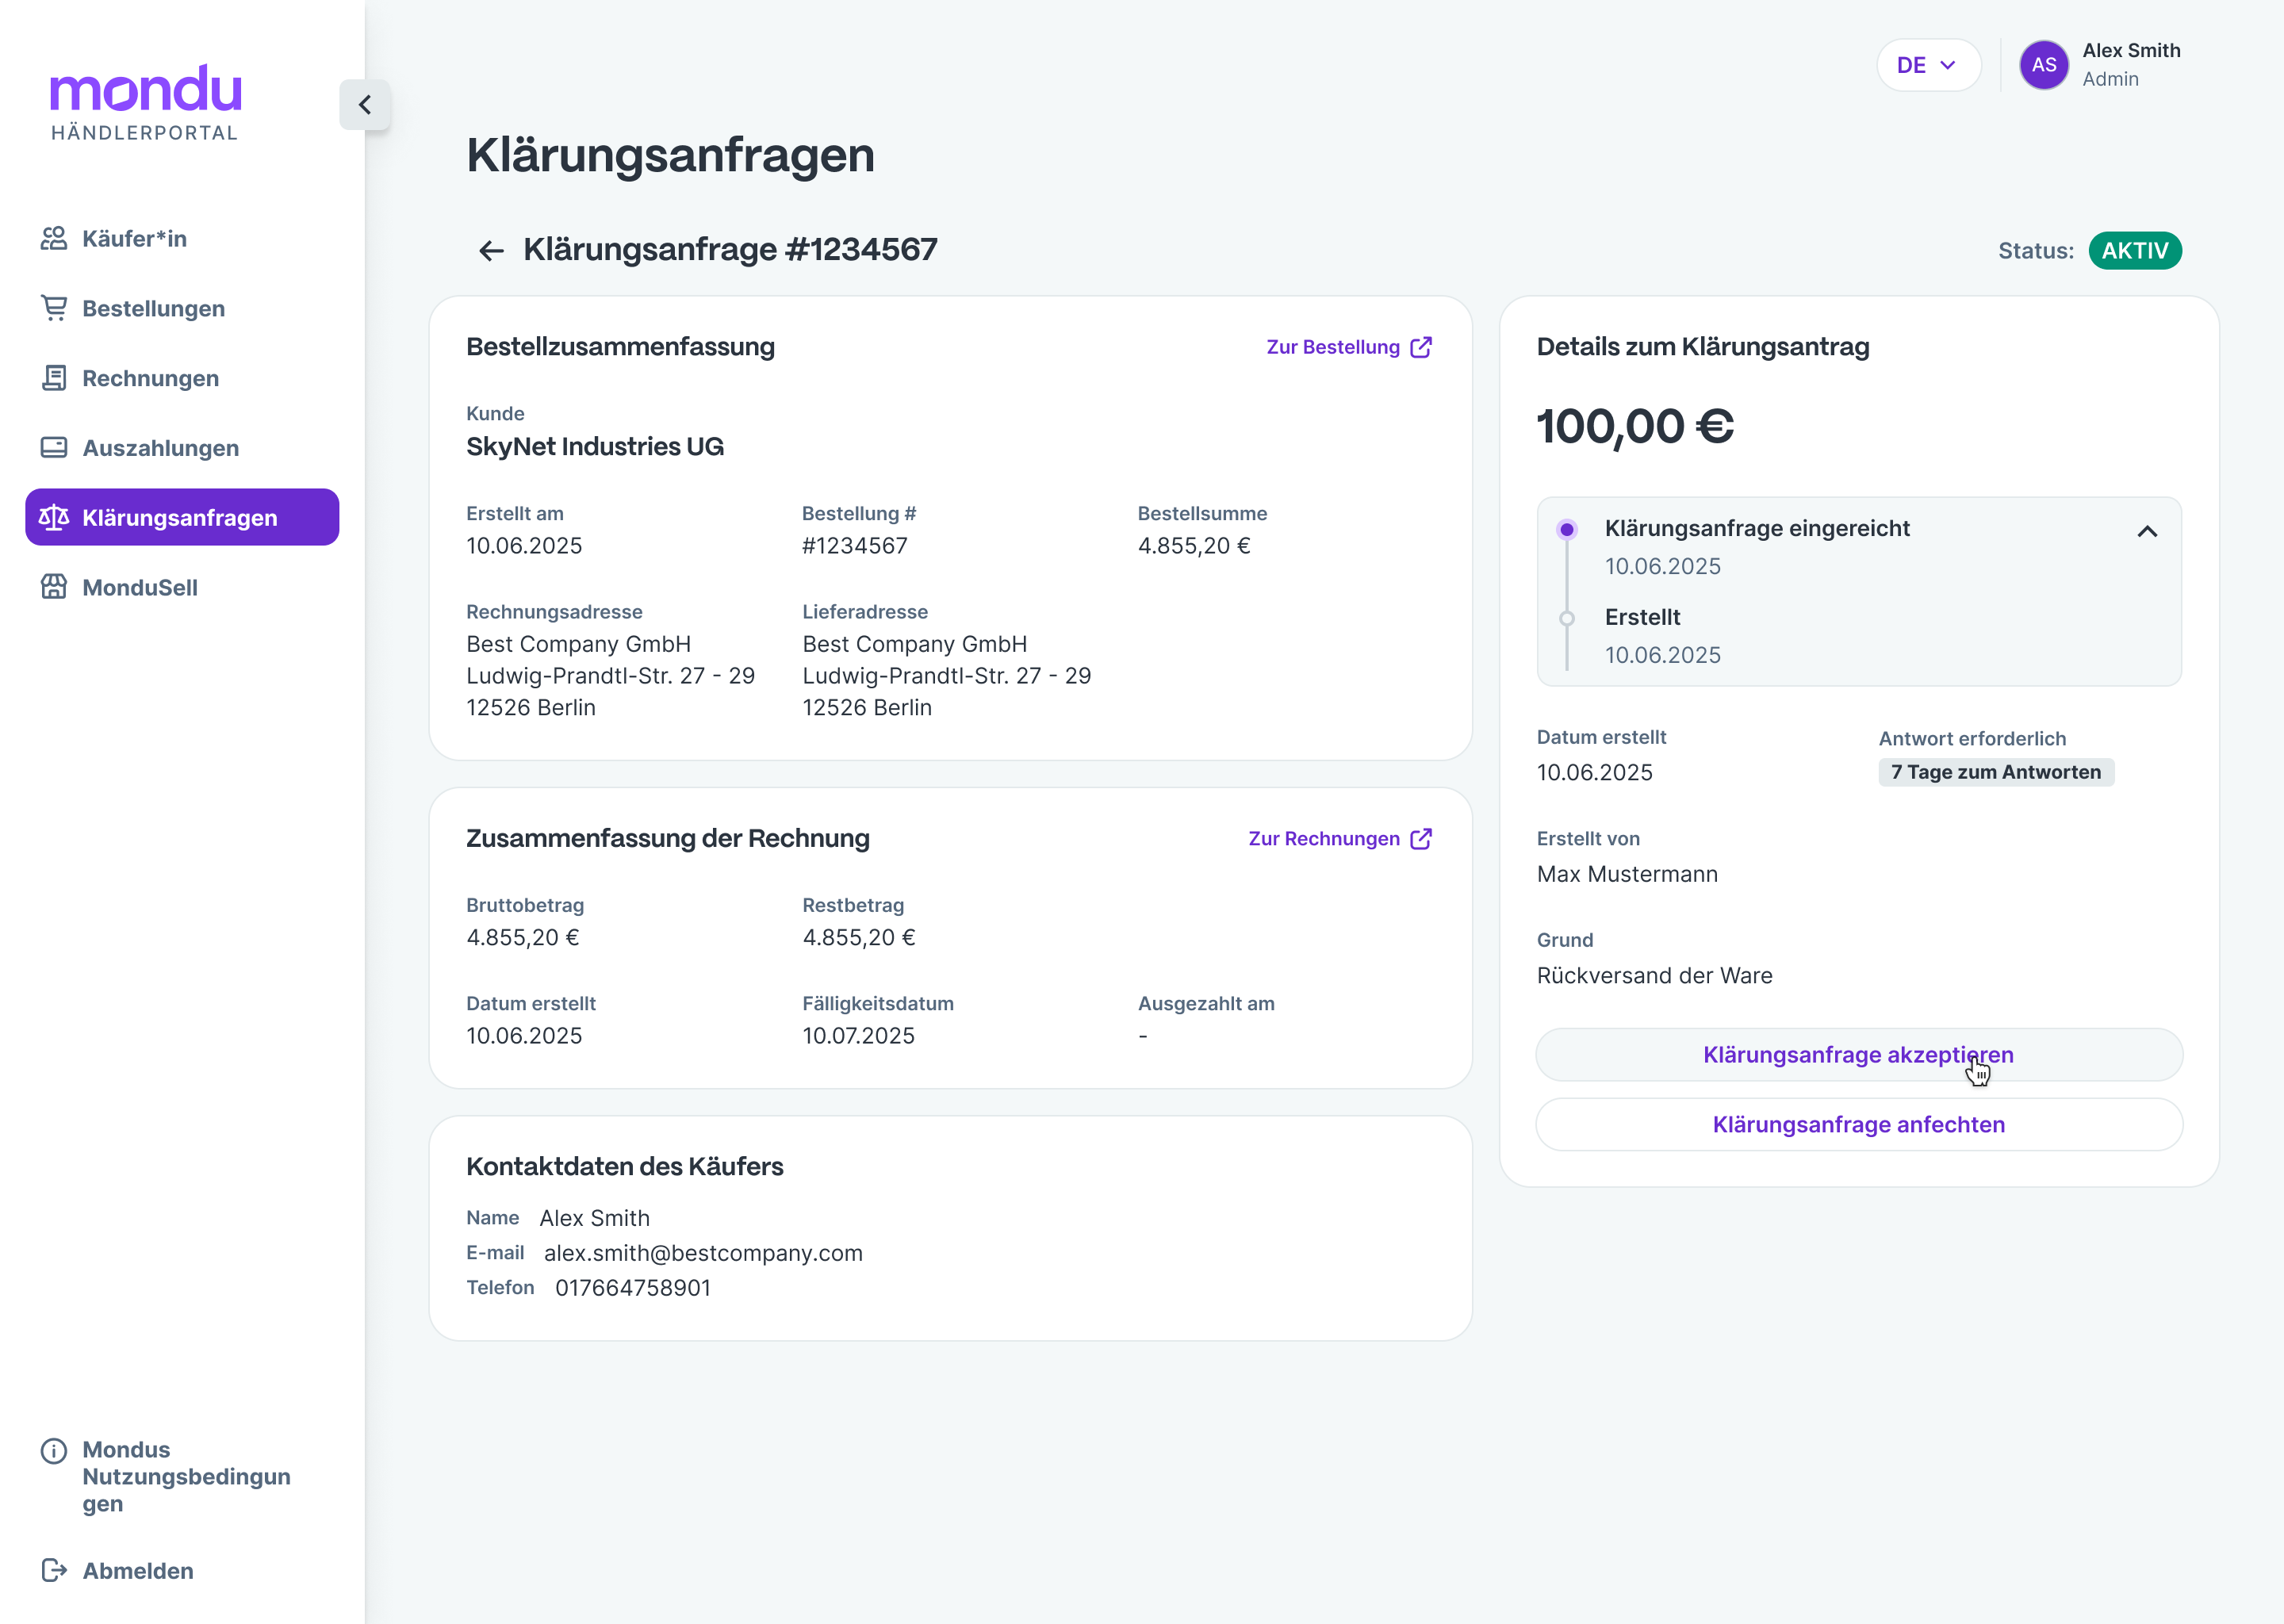
Task: Collapse the Klärungsanfrage eingereicht timeline chevron
Action: point(2146,531)
